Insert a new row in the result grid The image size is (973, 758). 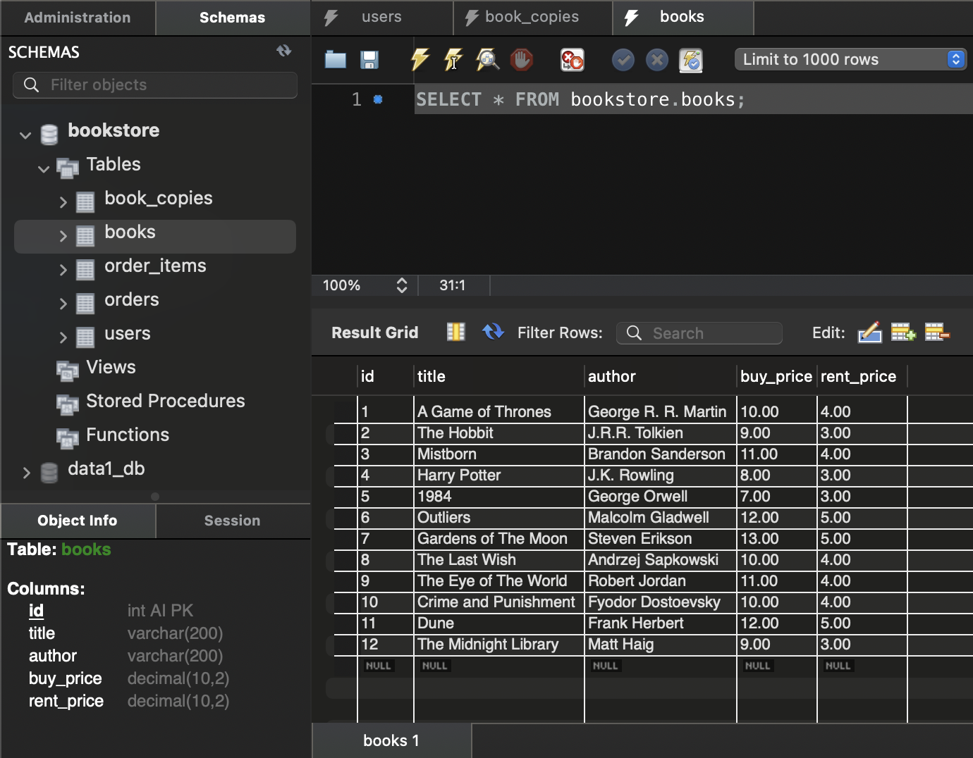(x=903, y=332)
